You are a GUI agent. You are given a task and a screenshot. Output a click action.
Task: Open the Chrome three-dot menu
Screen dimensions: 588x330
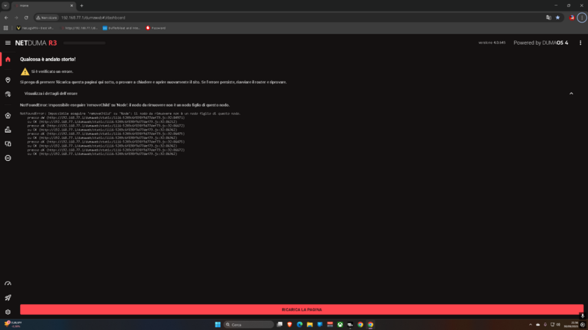582,18
